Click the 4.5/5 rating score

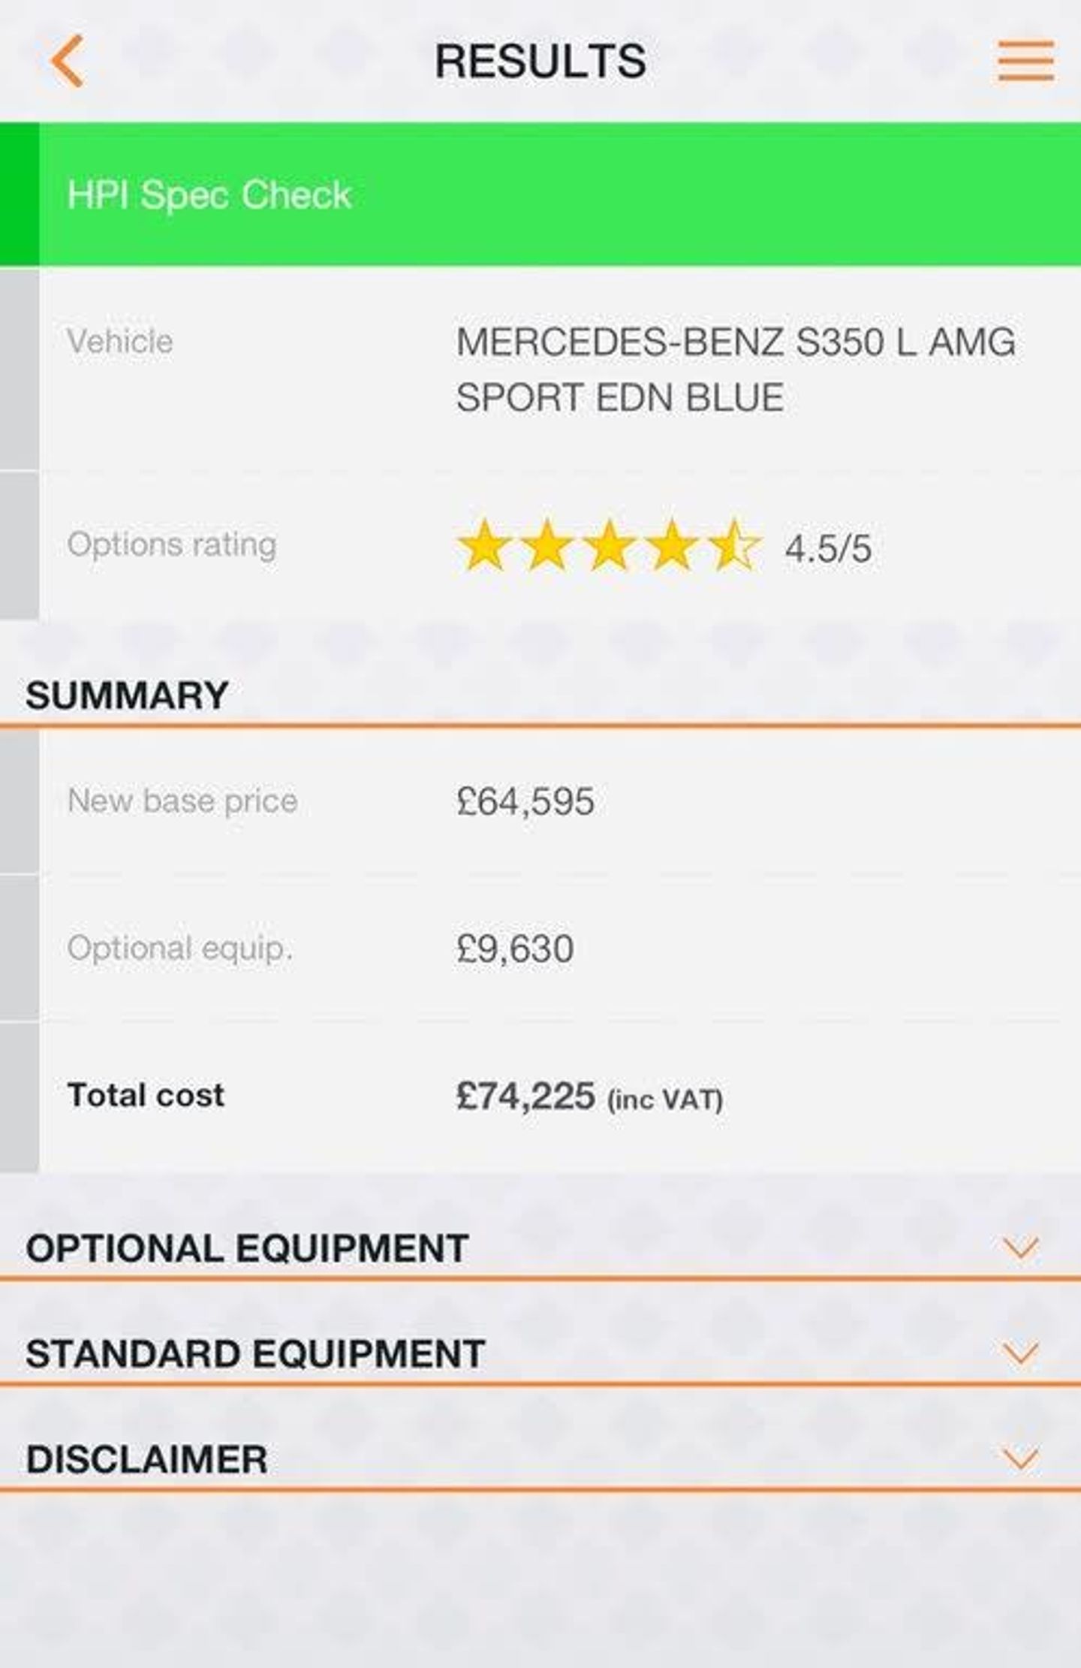click(x=828, y=548)
